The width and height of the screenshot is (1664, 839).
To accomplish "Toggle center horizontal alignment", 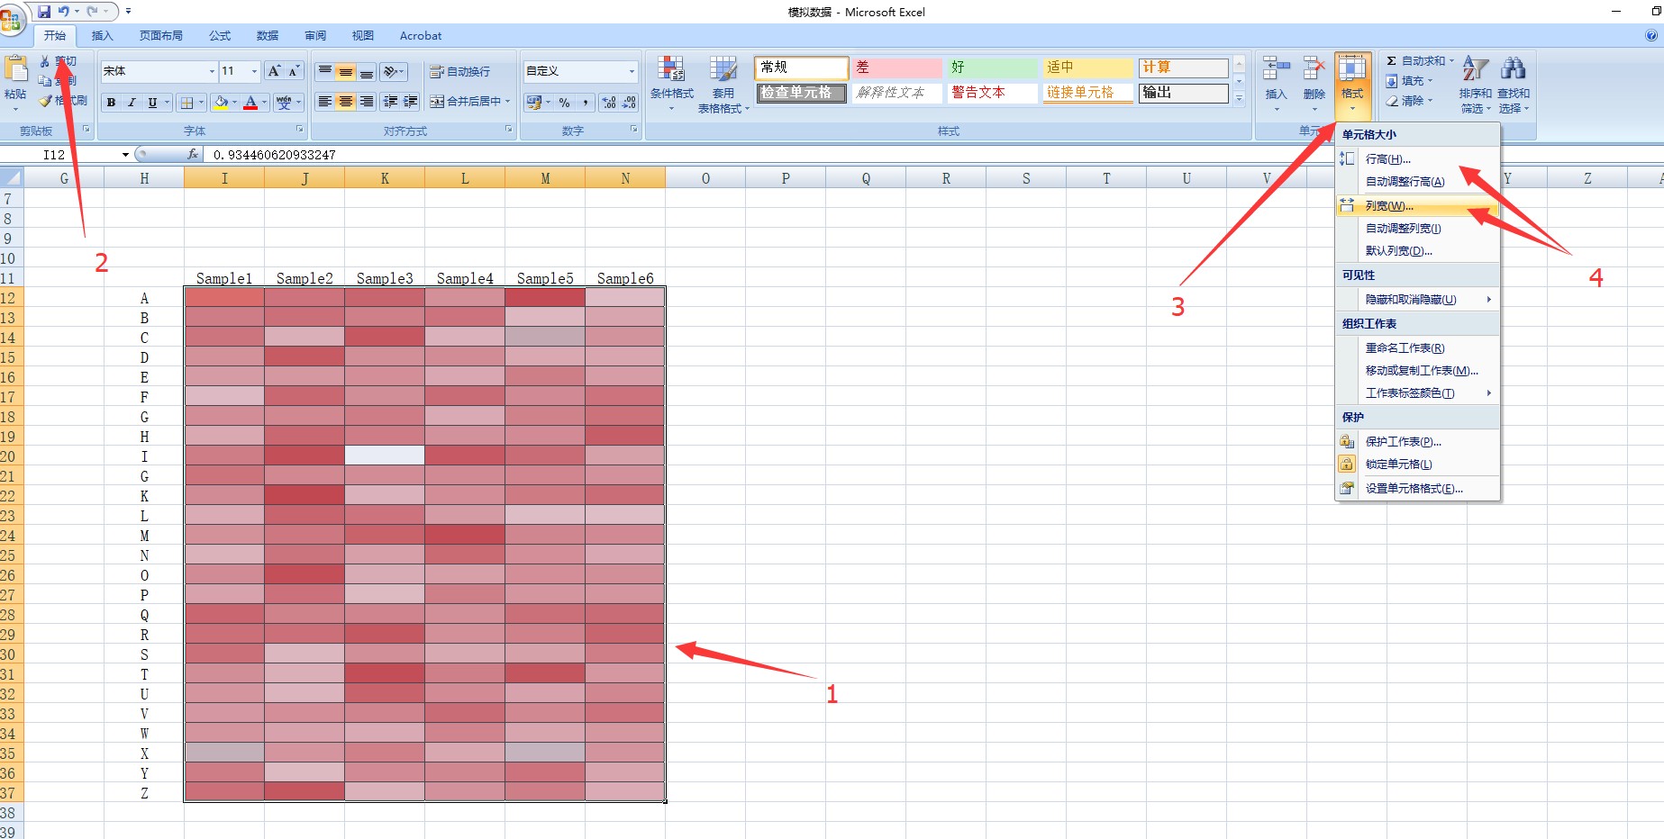I will click(346, 102).
